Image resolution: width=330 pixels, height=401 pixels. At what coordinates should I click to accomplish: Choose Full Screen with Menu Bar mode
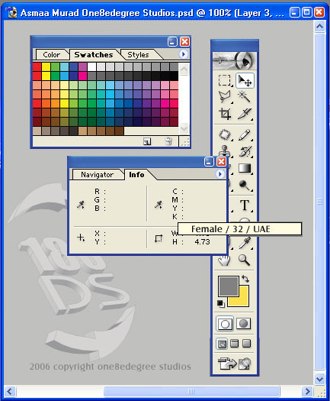point(234,343)
